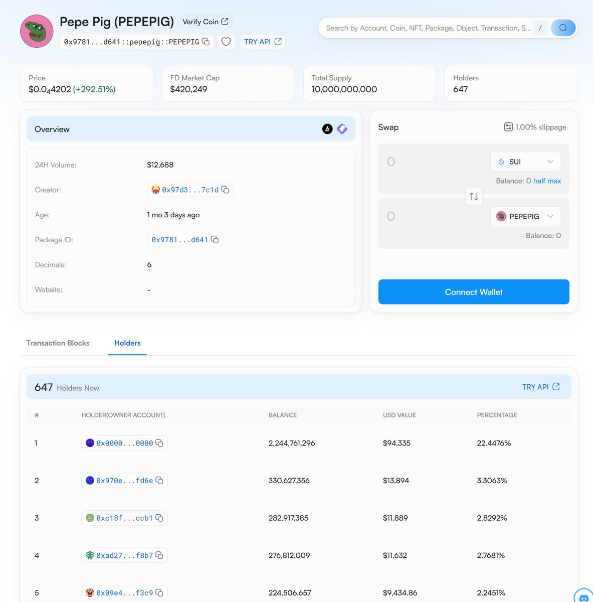This screenshot has height=602, width=593.
Task: Focus the search by account or coin field
Action: click(x=428, y=28)
